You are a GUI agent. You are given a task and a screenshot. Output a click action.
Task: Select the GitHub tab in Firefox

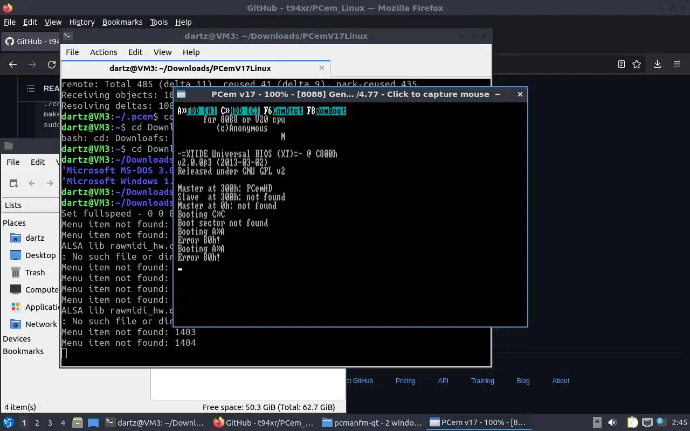[x=31, y=41]
